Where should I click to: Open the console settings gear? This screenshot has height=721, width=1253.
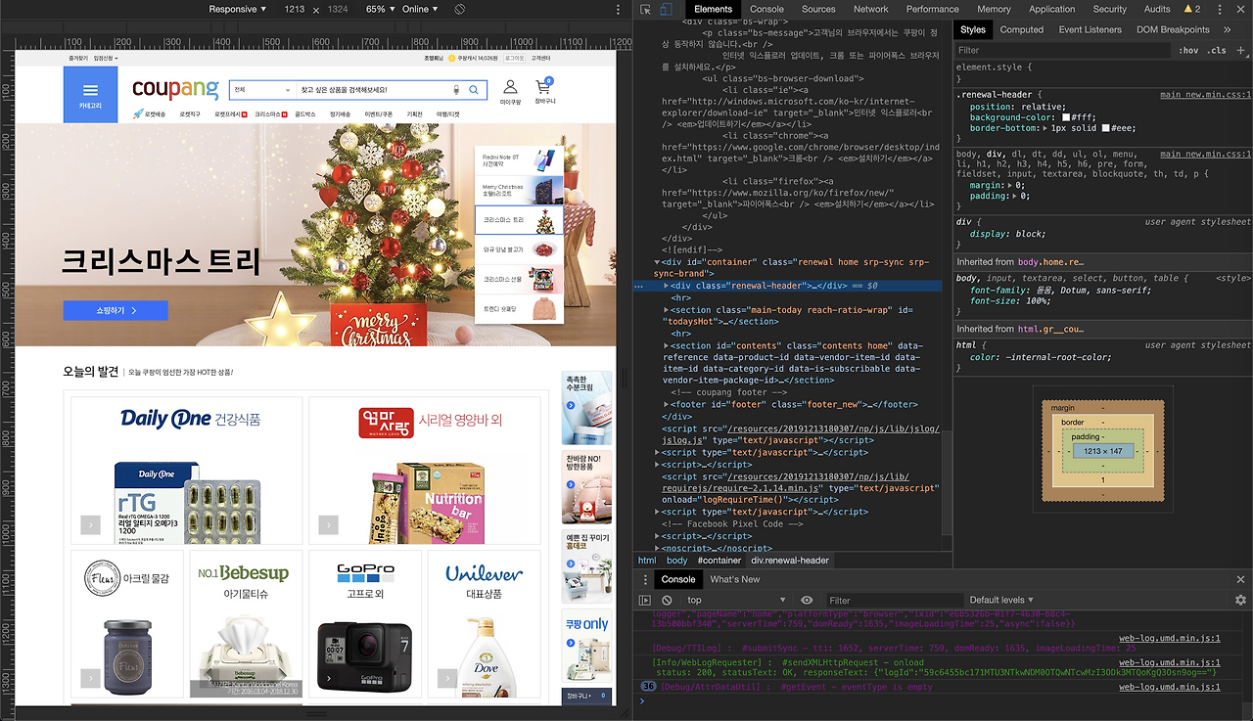1240,600
